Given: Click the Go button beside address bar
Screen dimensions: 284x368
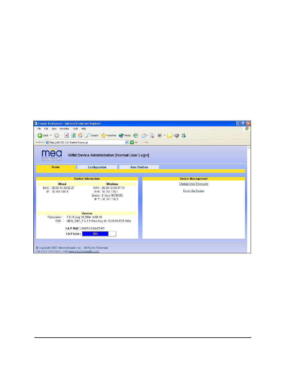Looking at the screenshot, I should 134,142.
